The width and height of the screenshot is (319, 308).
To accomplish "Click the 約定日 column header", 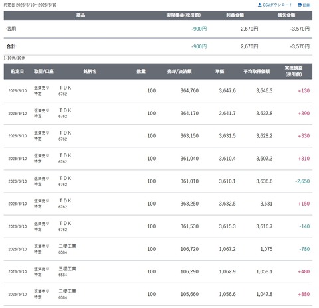I will click(17, 71).
